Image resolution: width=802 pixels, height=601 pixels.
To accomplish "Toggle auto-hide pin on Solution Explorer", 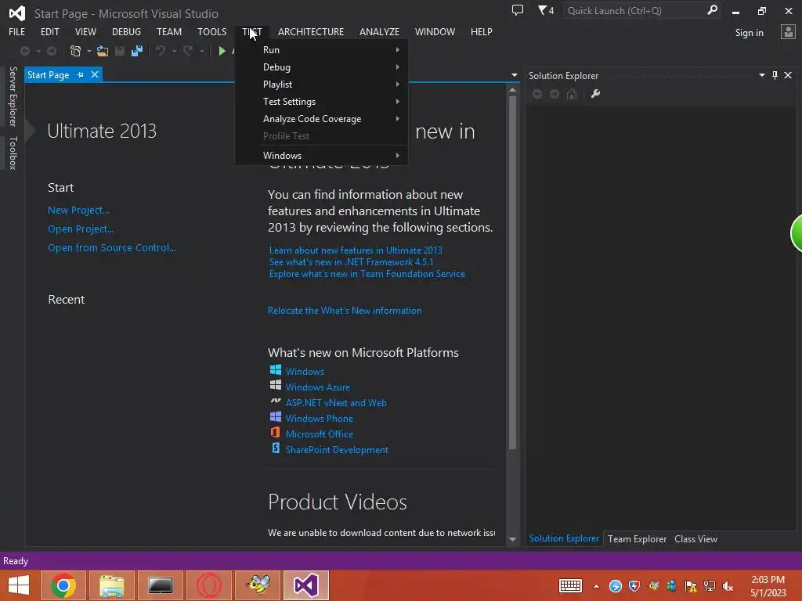I will pyautogui.click(x=775, y=75).
